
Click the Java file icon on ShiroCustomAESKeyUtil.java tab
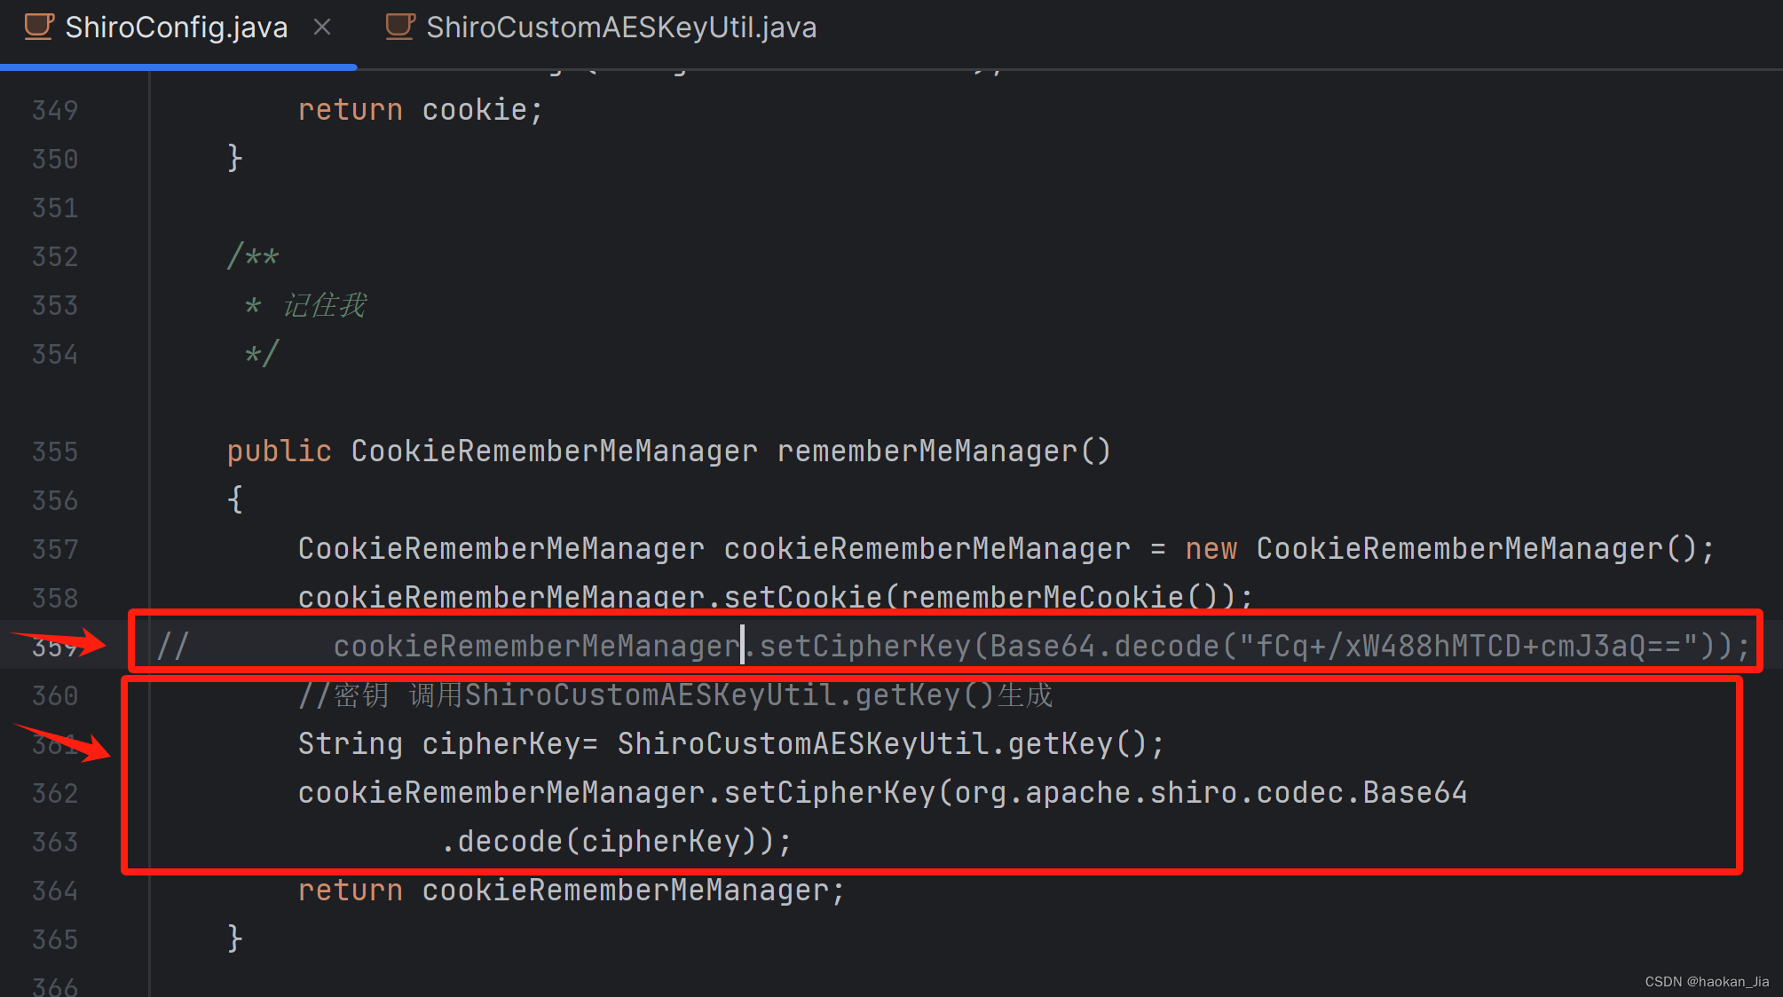[400, 27]
